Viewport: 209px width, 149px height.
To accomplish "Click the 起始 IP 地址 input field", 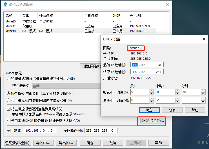I will [x=147, y=65].
